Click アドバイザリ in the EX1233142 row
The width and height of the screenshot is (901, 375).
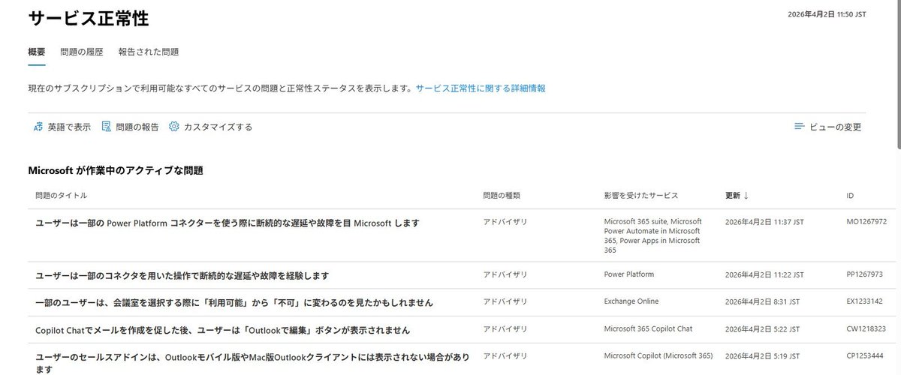pyautogui.click(x=505, y=301)
